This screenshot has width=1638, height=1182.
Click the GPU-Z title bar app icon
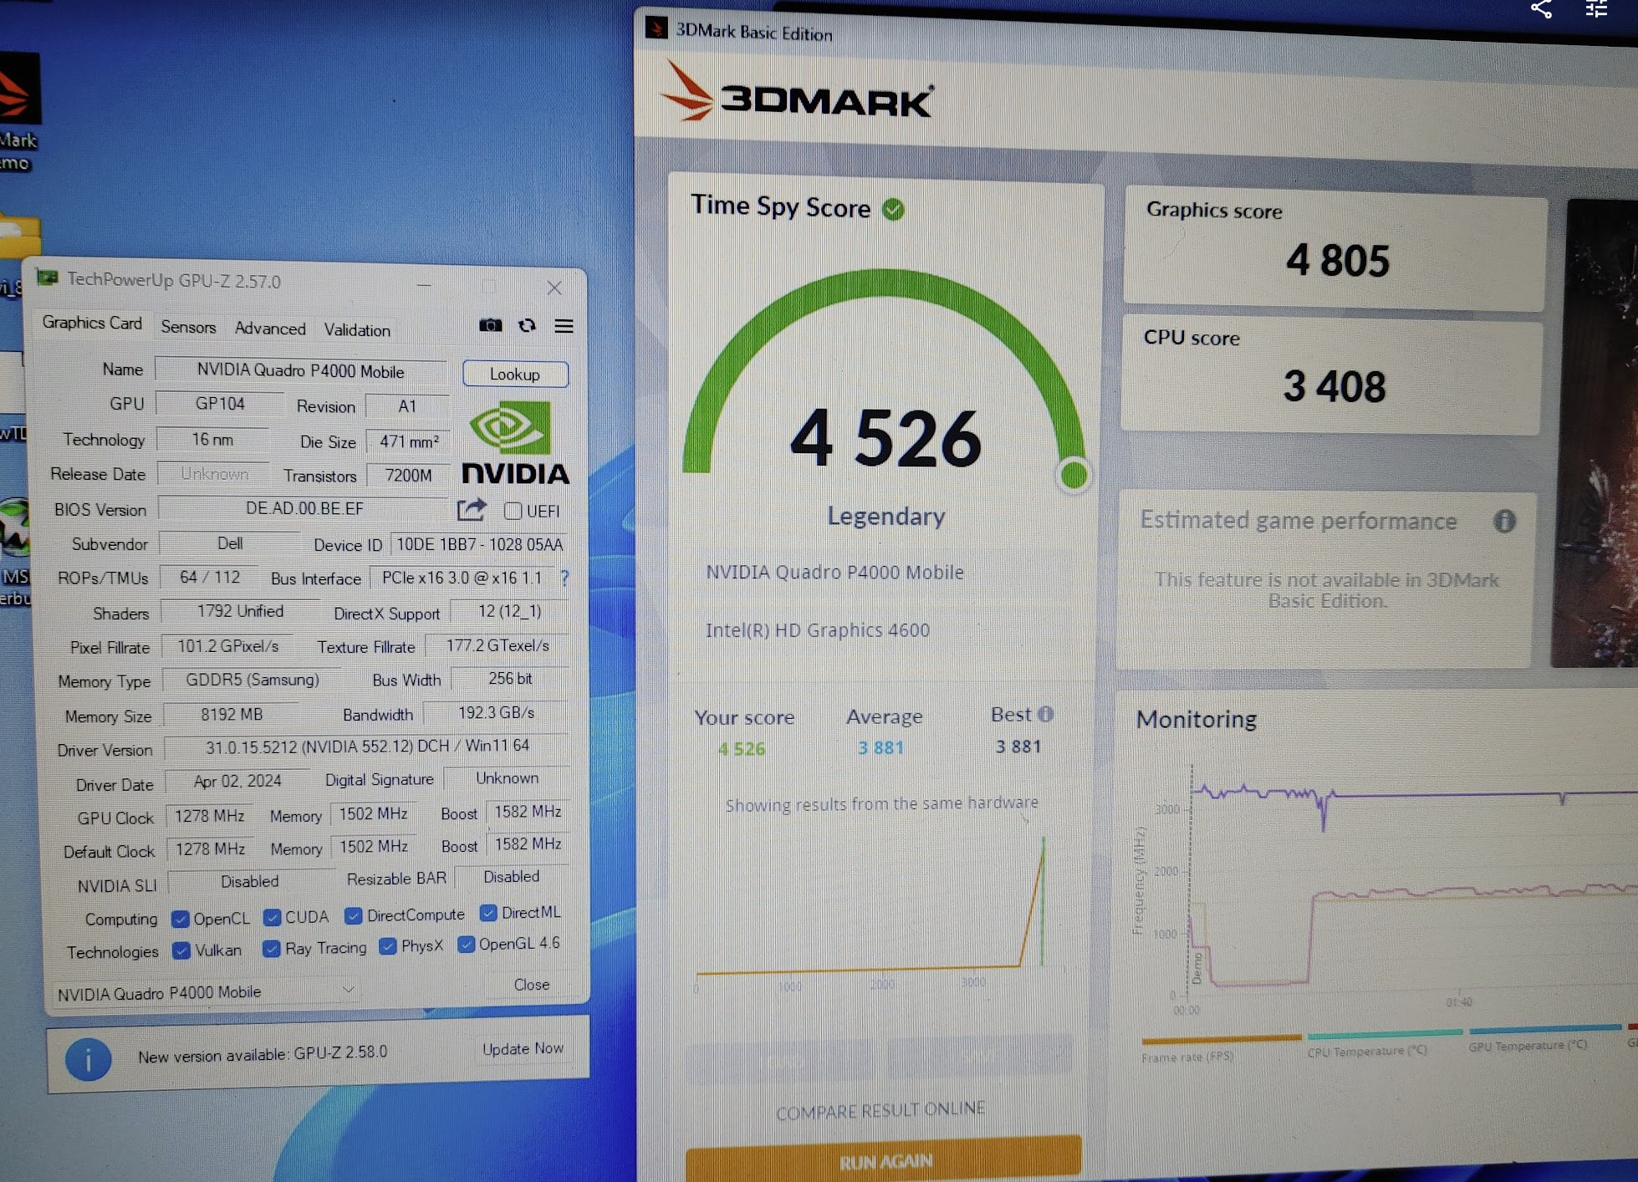click(47, 278)
